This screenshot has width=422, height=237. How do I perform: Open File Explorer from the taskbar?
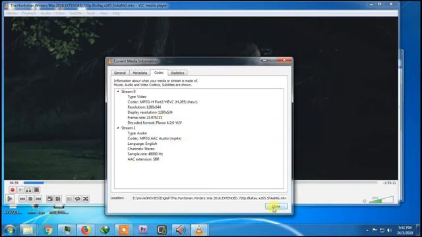[x=28, y=230]
